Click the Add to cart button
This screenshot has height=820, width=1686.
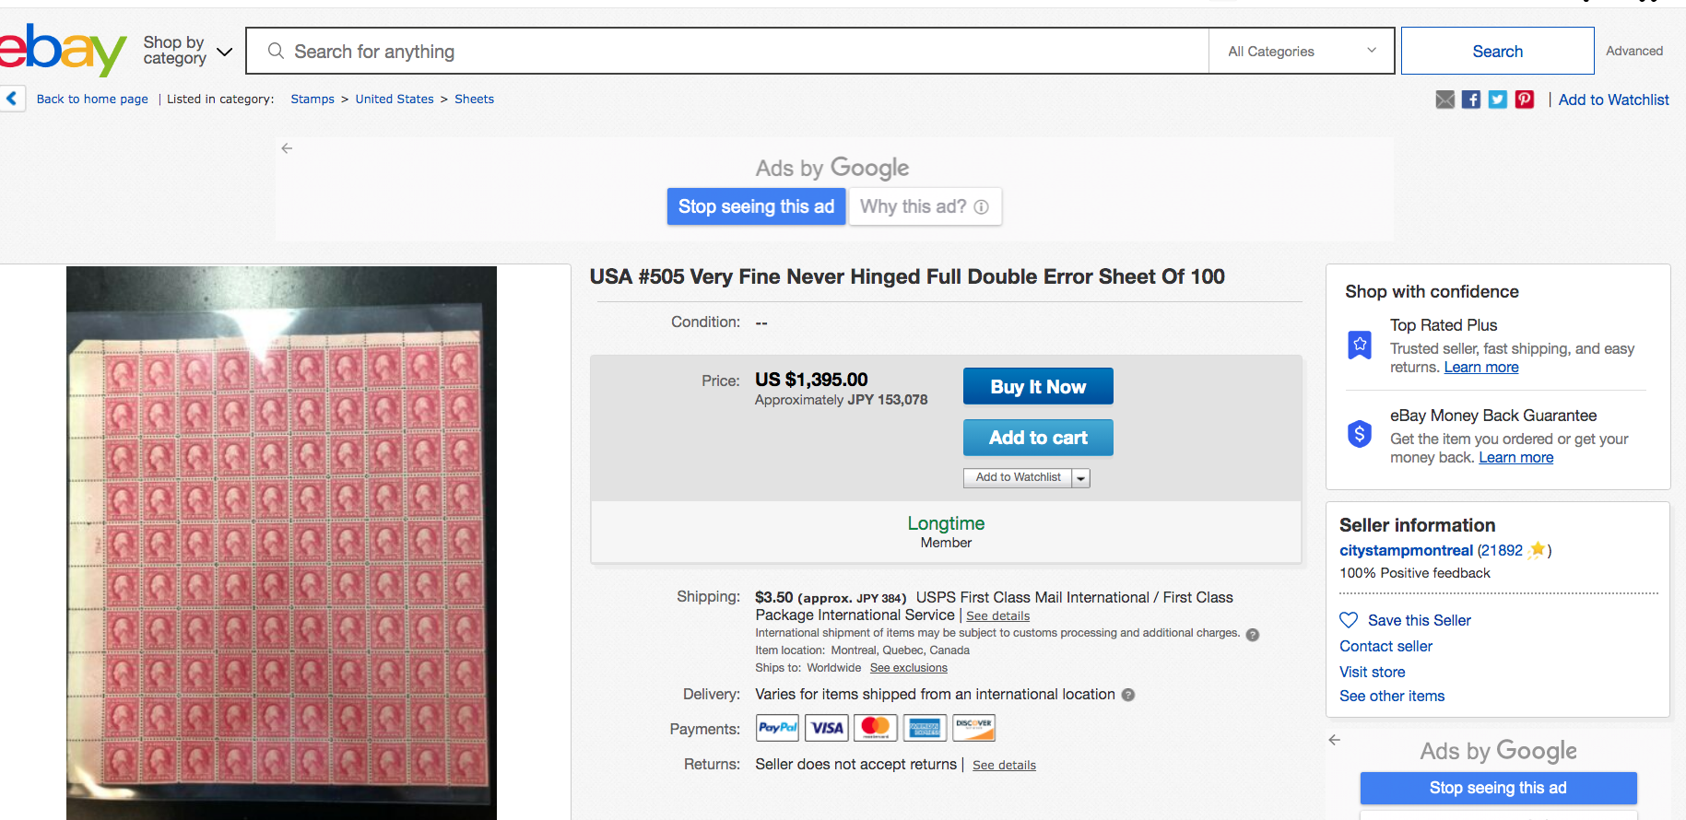coord(1038,438)
